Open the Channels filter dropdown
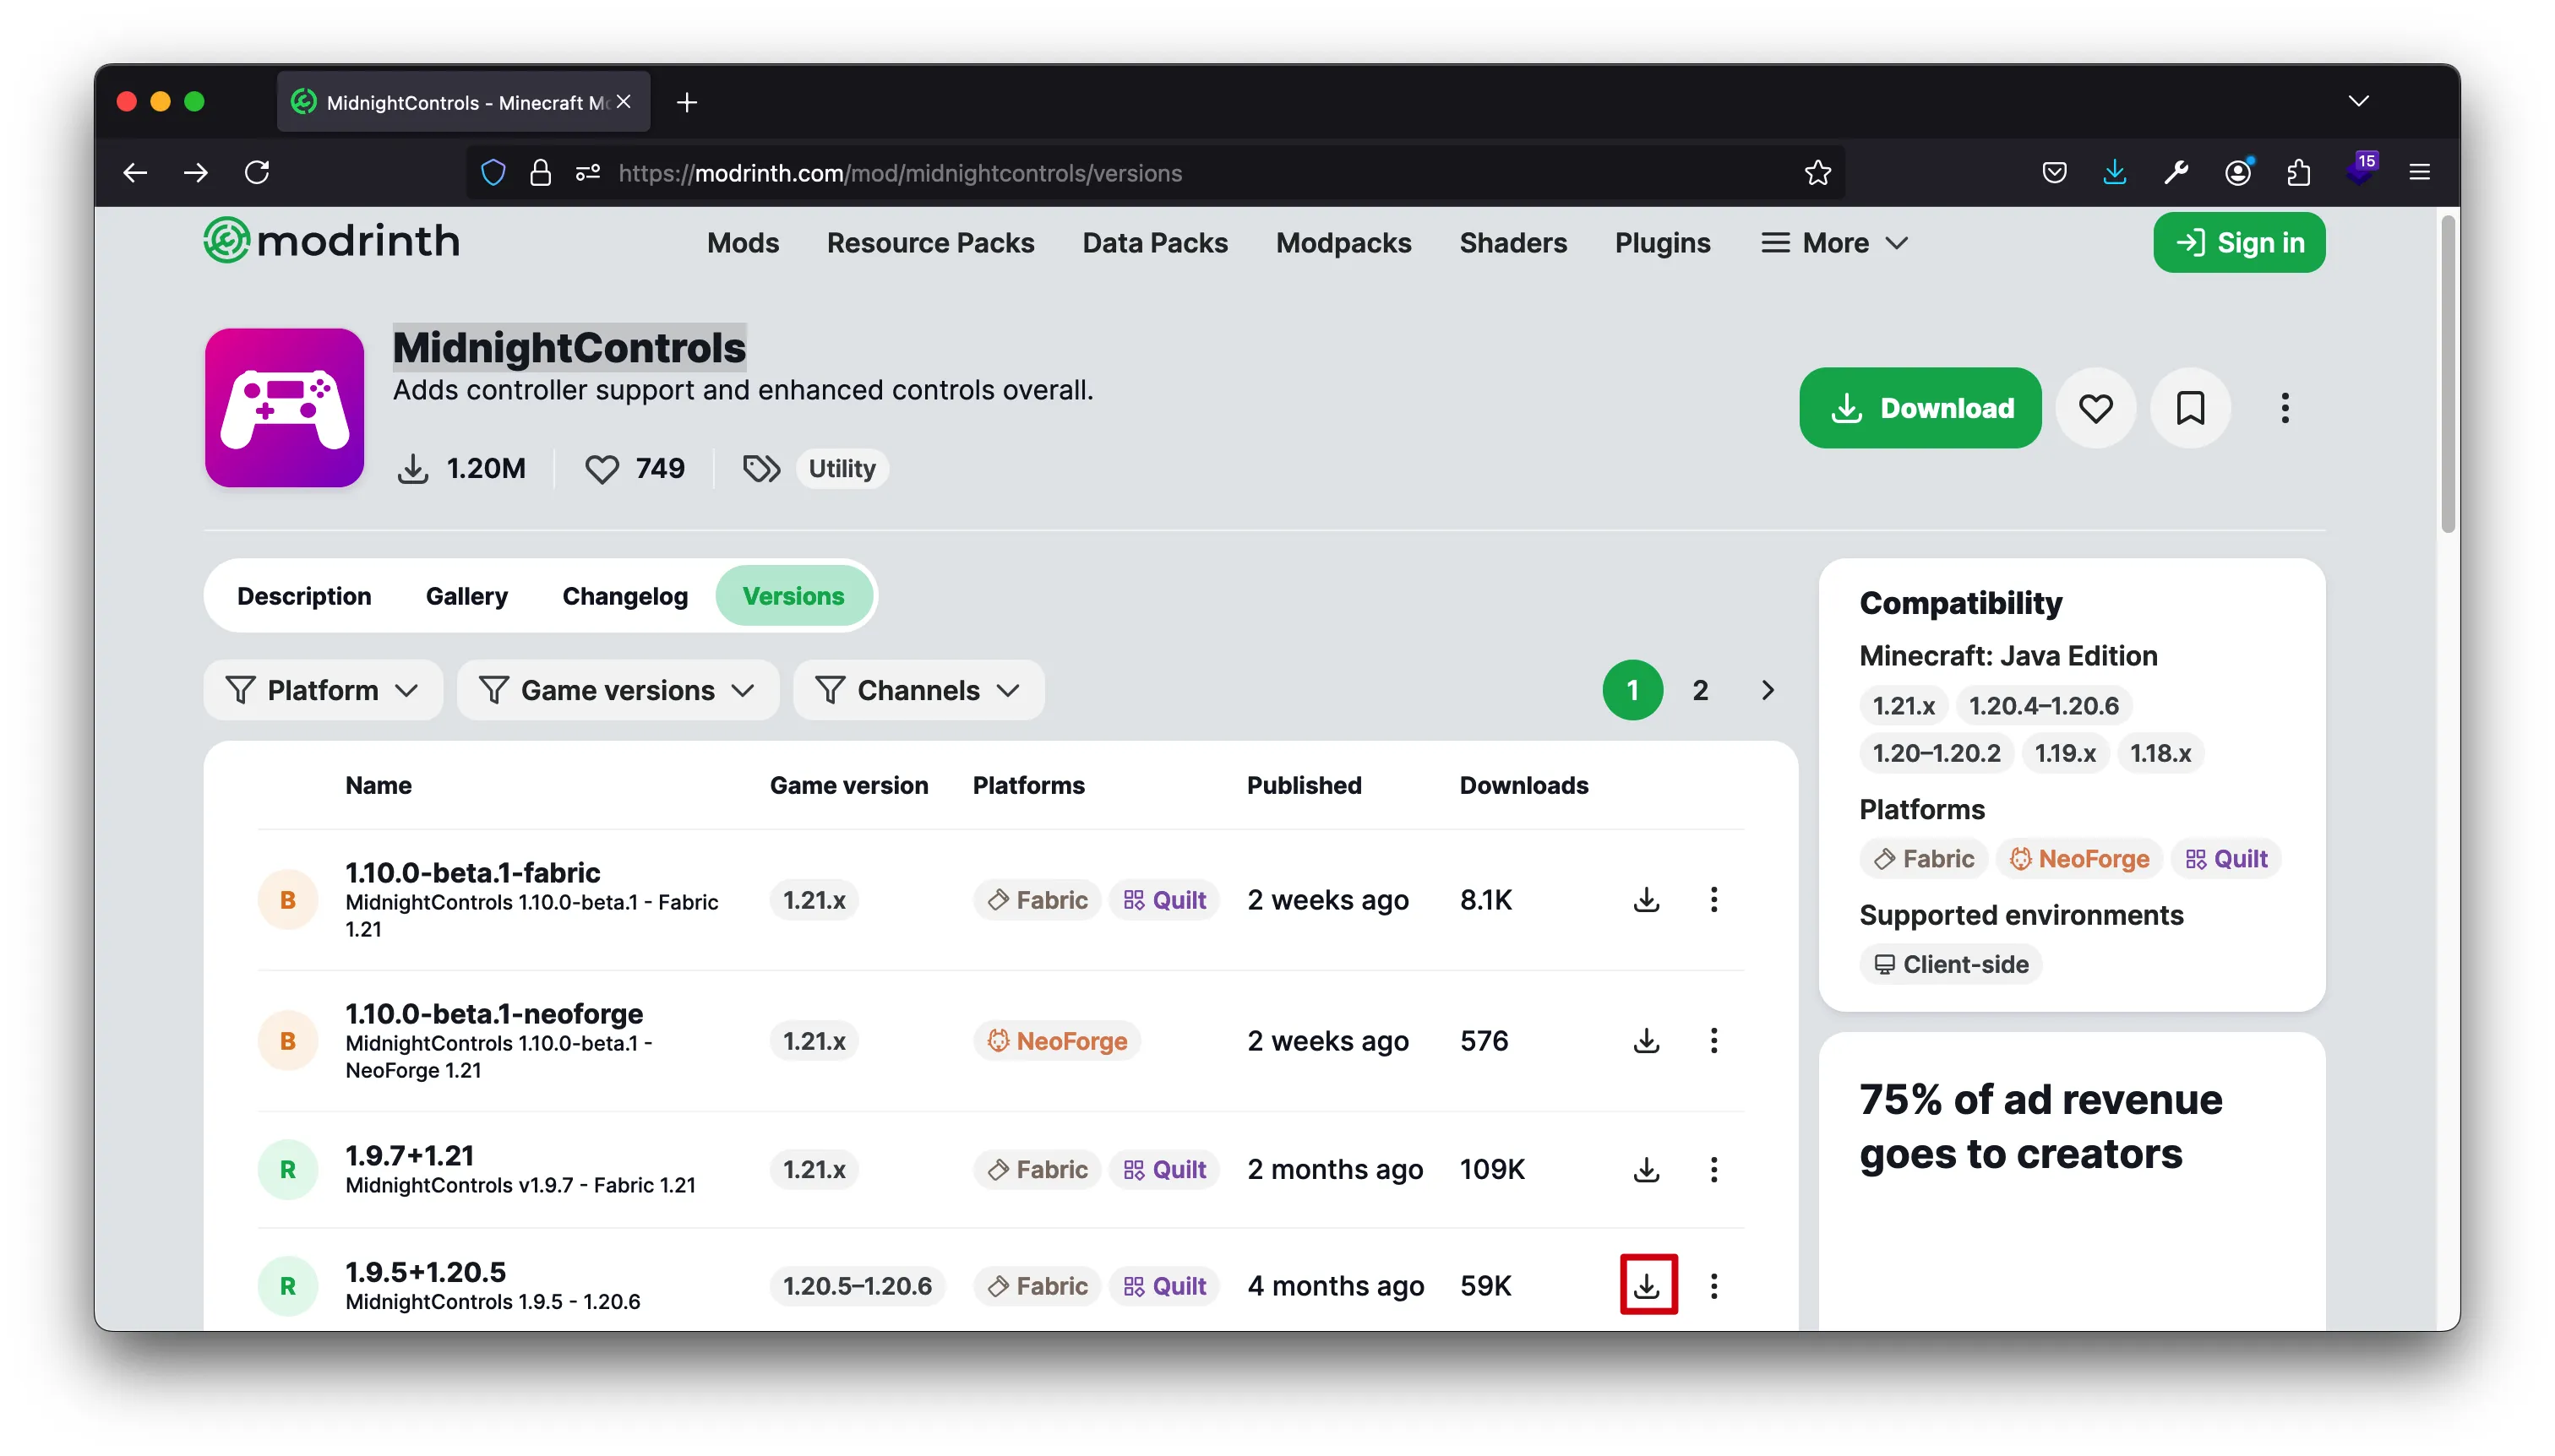2555x1456 pixels. pyautogui.click(x=918, y=690)
